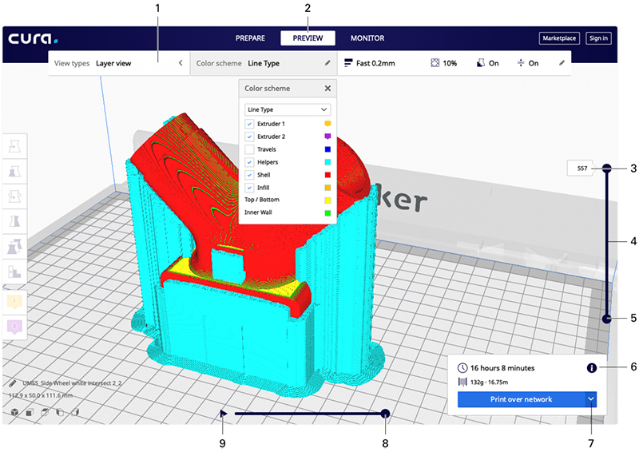
Task: Expand the Print over network options arrow
Action: (x=590, y=398)
